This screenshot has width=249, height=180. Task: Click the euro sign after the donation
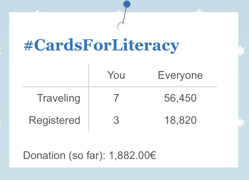153,155
